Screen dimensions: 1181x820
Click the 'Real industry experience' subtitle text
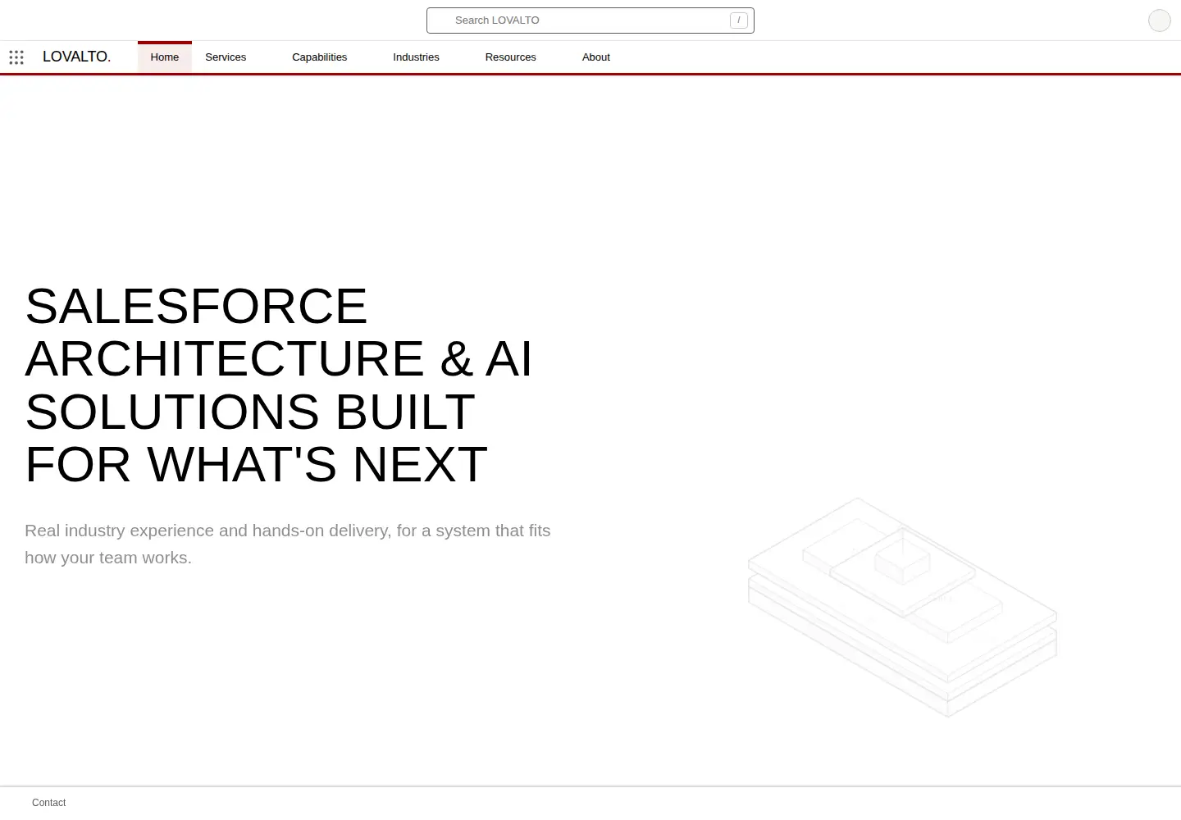288,544
